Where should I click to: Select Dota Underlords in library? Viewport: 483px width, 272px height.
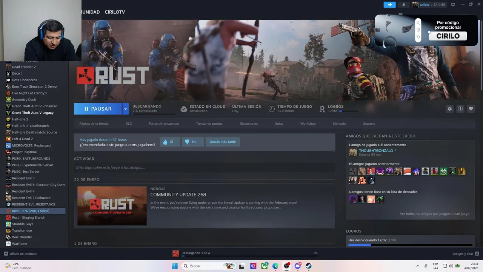pos(25,80)
